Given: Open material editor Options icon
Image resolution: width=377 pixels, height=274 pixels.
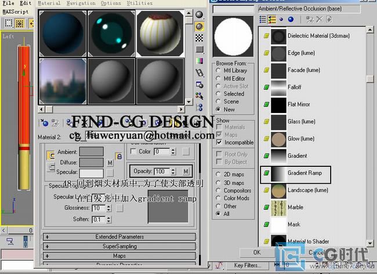Looking at the screenshot, I should coord(200,85).
